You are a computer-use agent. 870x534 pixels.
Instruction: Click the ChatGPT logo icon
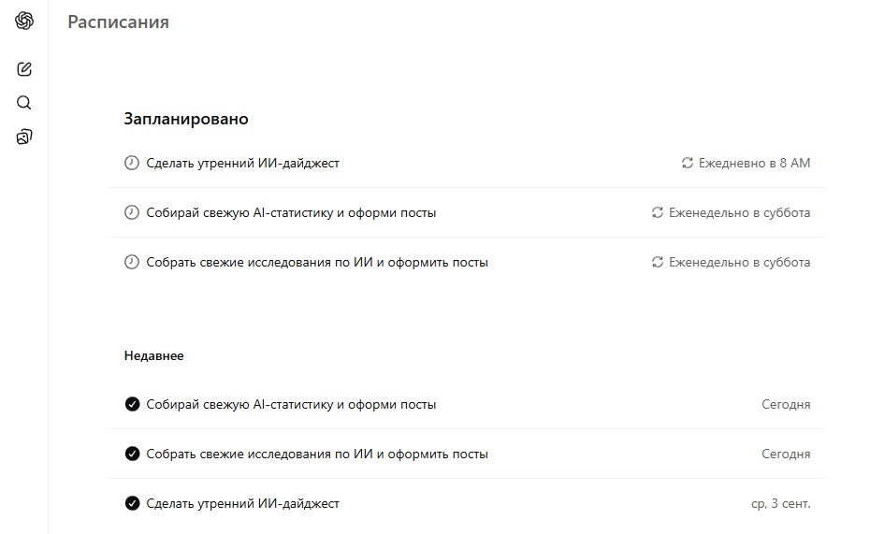[x=24, y=22]
